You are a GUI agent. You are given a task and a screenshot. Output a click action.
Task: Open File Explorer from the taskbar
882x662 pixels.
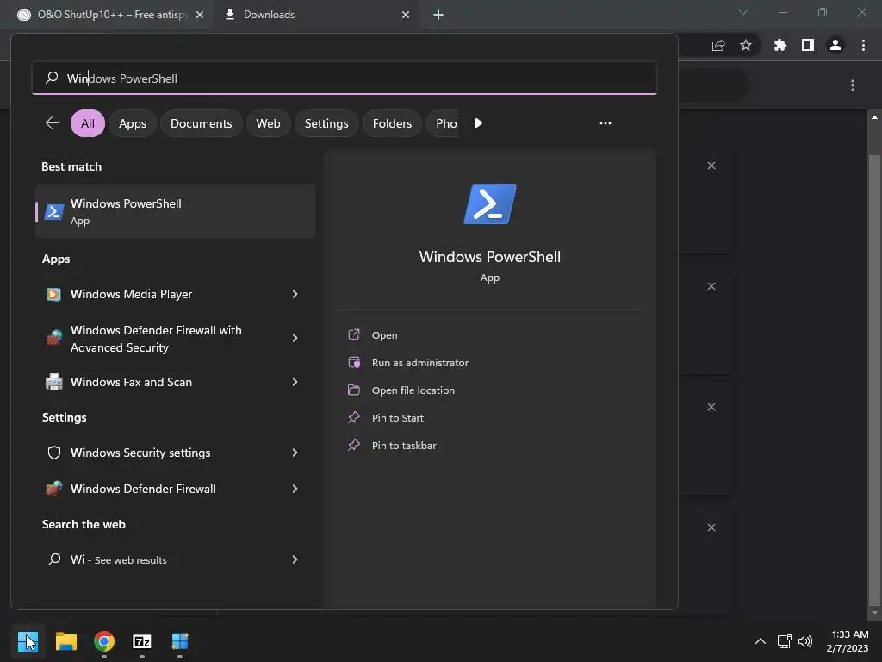click(x=65, y=641)
